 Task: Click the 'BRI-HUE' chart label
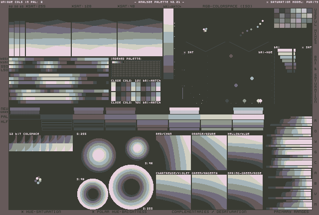266,52
